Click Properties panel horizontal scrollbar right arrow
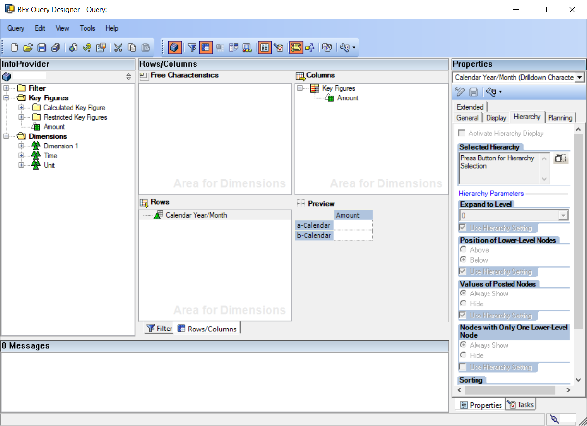The height and width of the screenshot is (426, 587). (568, 390)
